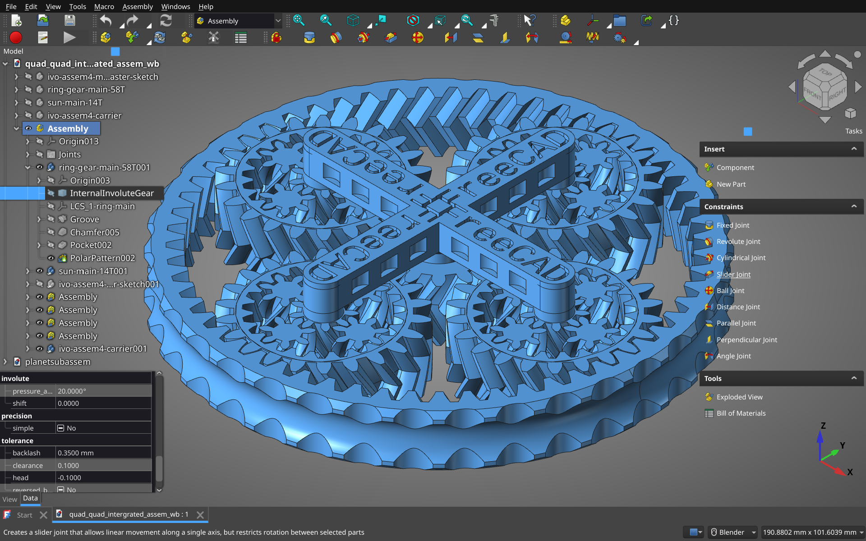Image resolution: width=866 pixels, height=541 pixels.
Task: Expand the planetsubassem document node
Action: tap(5, 362)
